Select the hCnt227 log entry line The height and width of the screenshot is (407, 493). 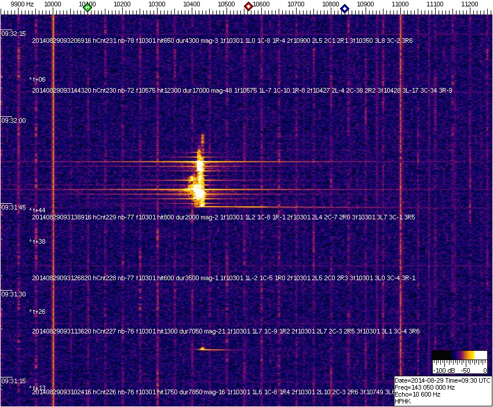225,332
